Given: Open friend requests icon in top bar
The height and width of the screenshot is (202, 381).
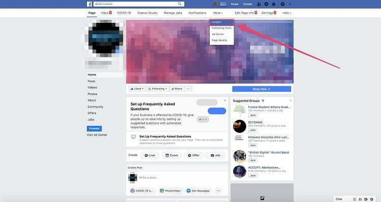Looking at the screenshot, I should 259,4.
